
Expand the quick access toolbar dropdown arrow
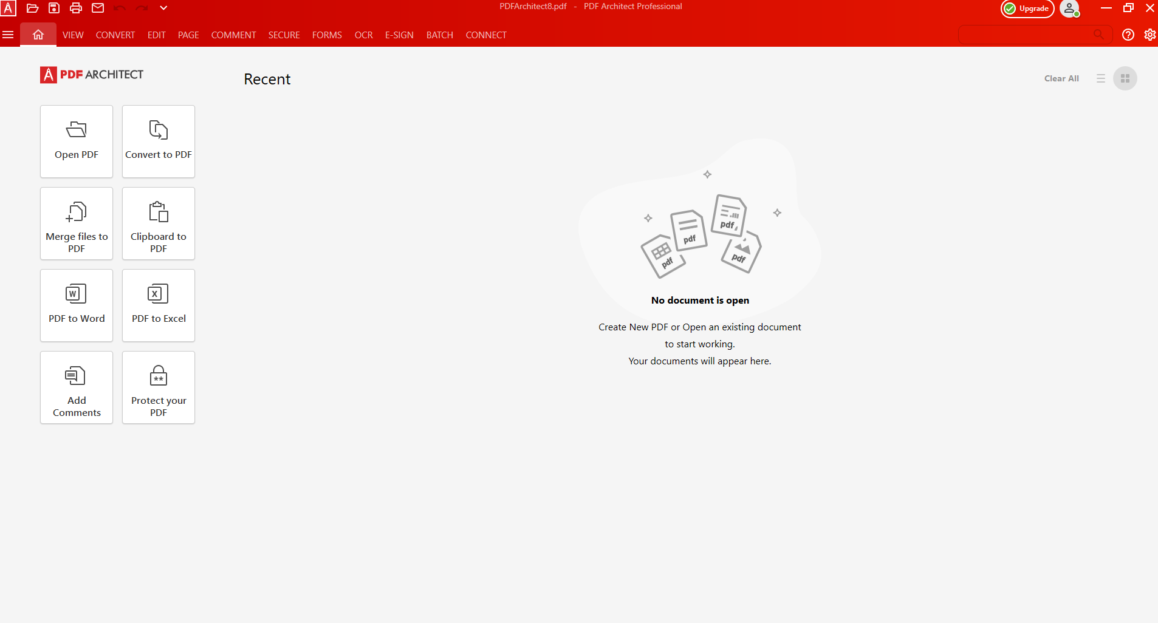[x=163, y=8]
